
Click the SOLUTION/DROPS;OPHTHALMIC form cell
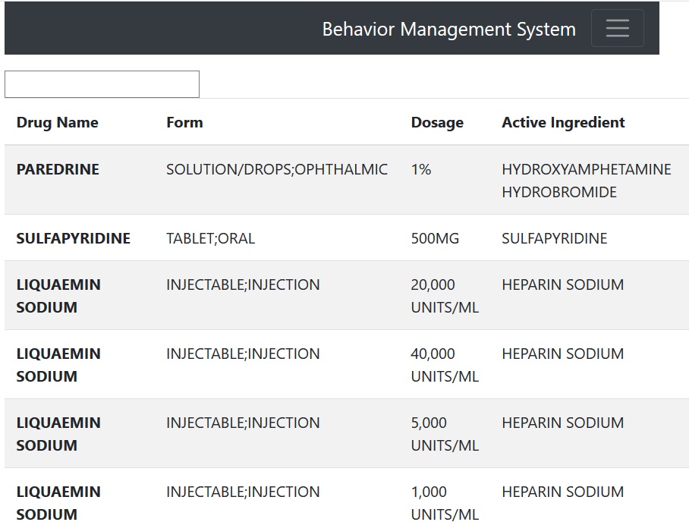pyautogui.click(x=277, y=169)
